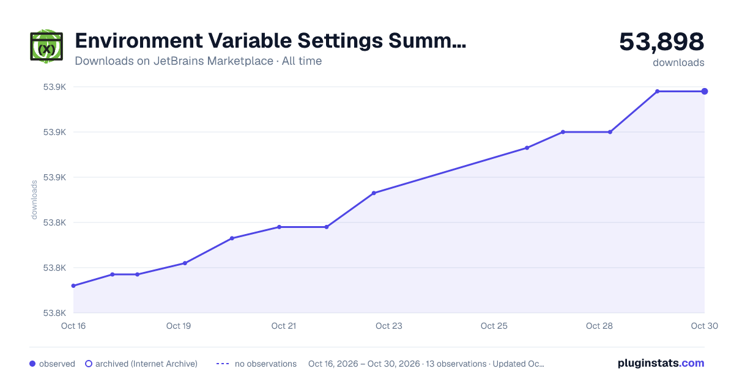This screenshot has width=734, height=385.
Task: Click the topmost 53.9K y-axis label
Action: [54, 87]
